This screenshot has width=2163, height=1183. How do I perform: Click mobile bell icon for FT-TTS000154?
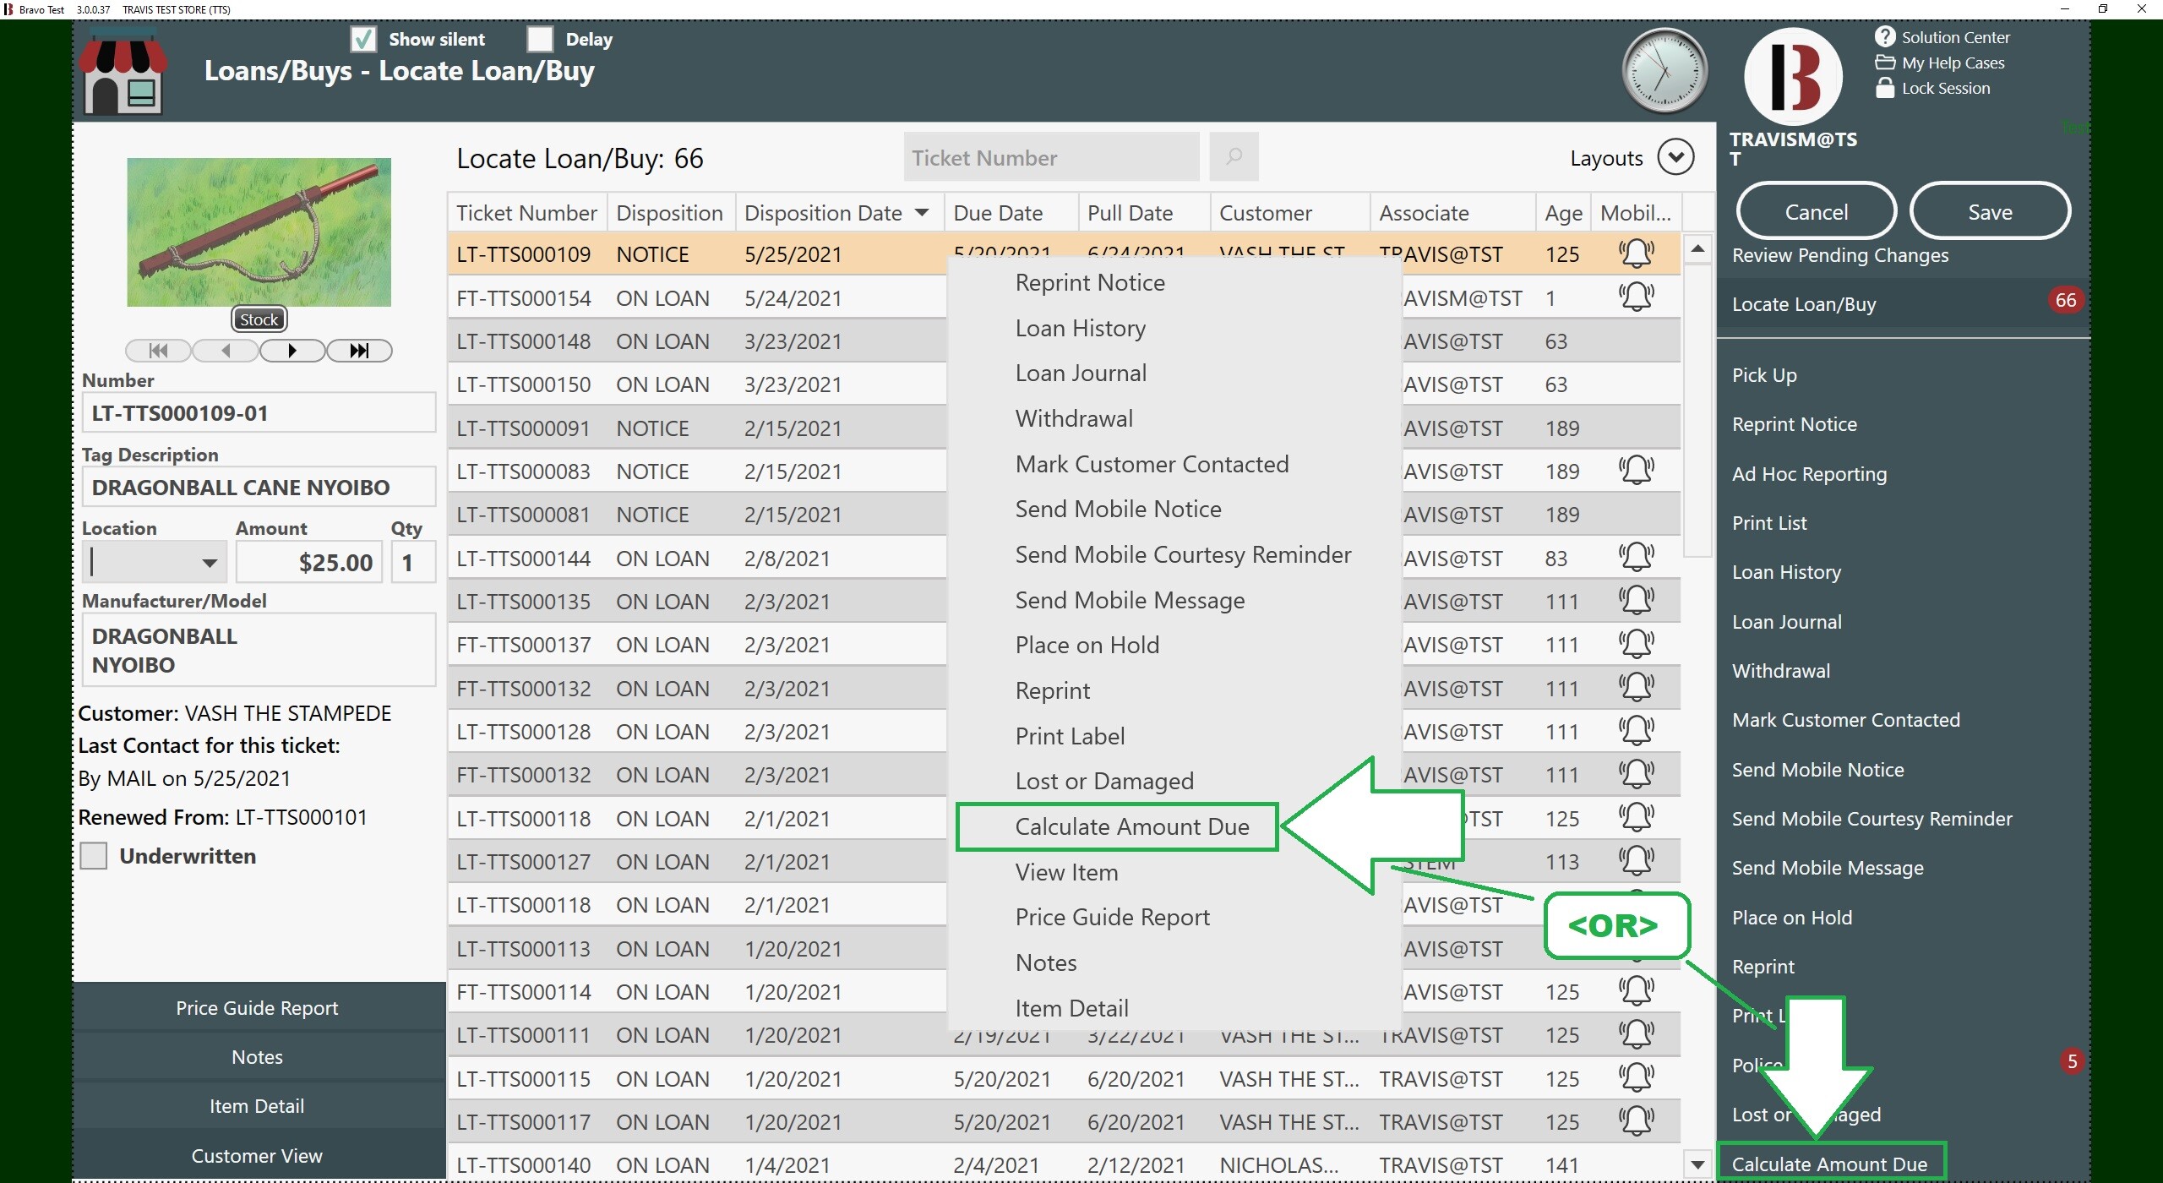tap(1637, 297)
